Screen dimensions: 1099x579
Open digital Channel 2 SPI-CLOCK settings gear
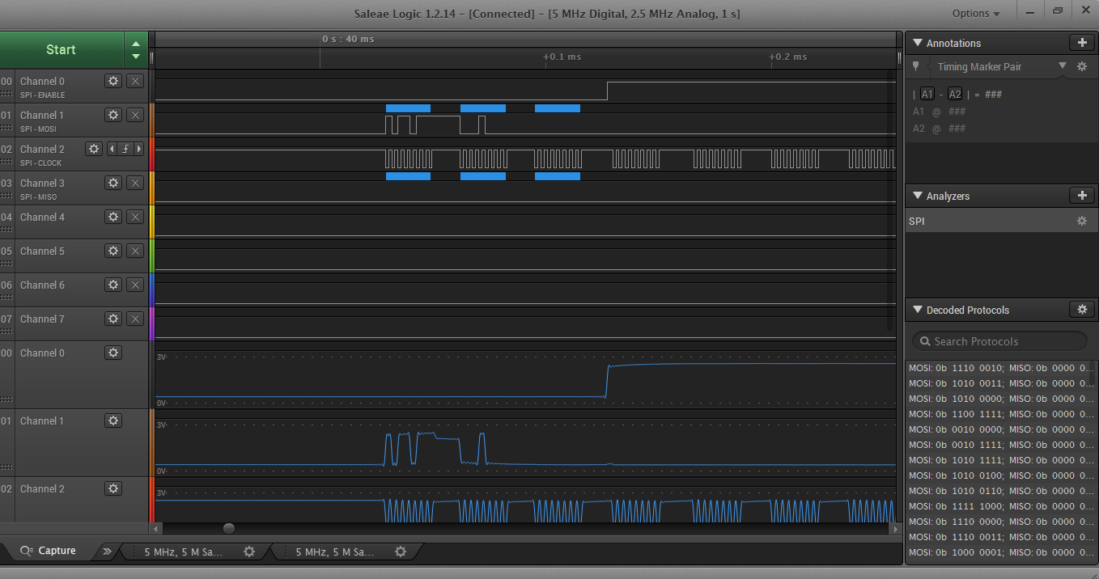pyautogui.click(x=94, y=149)
